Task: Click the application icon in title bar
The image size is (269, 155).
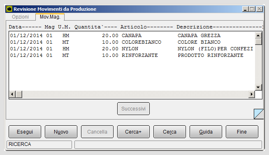Action: (x=9, y=9)
